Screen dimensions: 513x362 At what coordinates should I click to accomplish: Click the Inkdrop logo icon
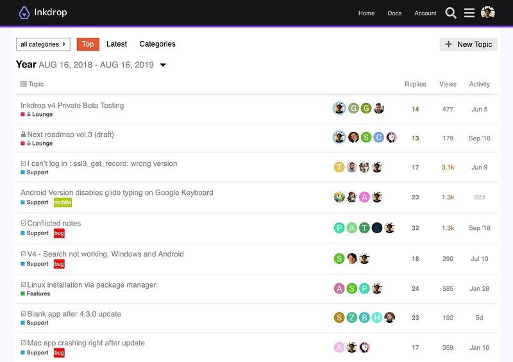(x=24, y=13)
